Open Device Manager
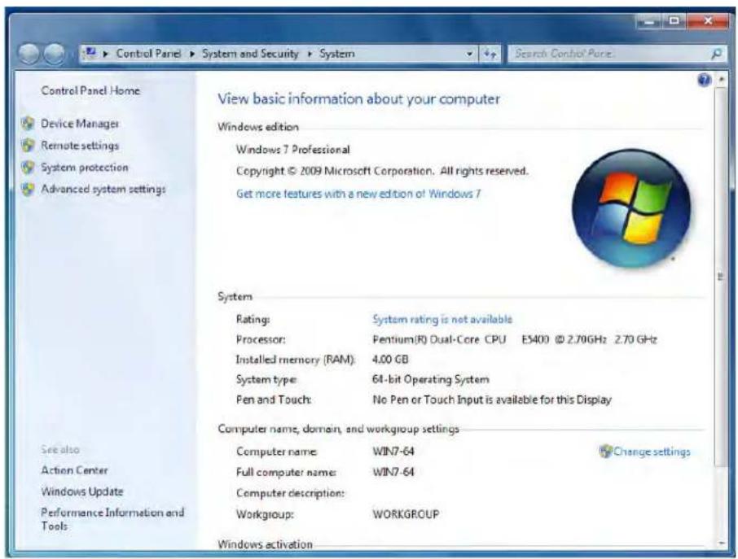738x559 pixels. [80, 124]
